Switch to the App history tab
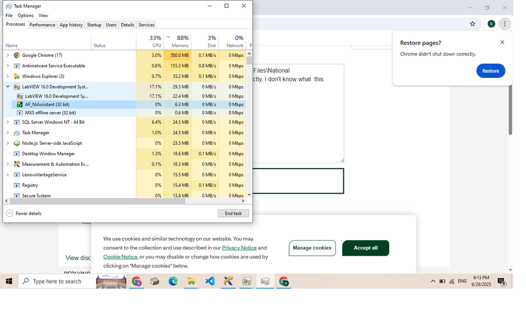The width and height of the screenshot is (526, 309). click(71, 25)
